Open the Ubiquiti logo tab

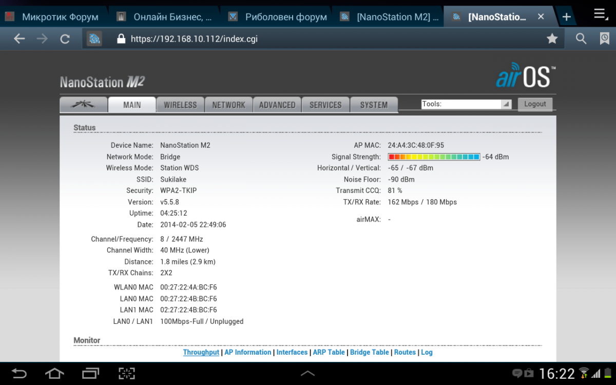(x=83, y=104)
